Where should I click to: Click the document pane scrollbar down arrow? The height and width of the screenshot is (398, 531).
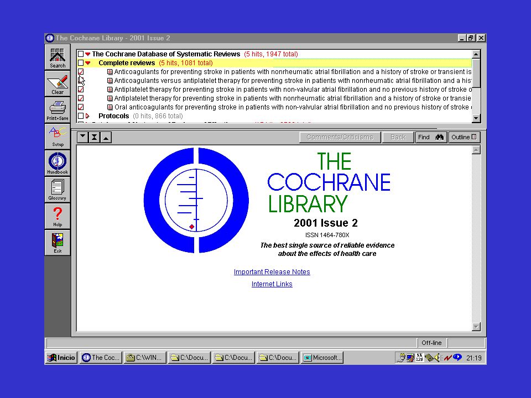pyautogui.click(x=476, y=326)
